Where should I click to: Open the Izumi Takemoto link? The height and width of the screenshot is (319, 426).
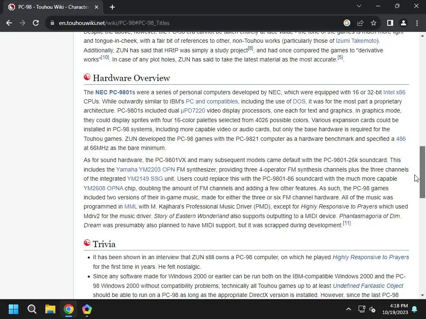click(356, 41)
